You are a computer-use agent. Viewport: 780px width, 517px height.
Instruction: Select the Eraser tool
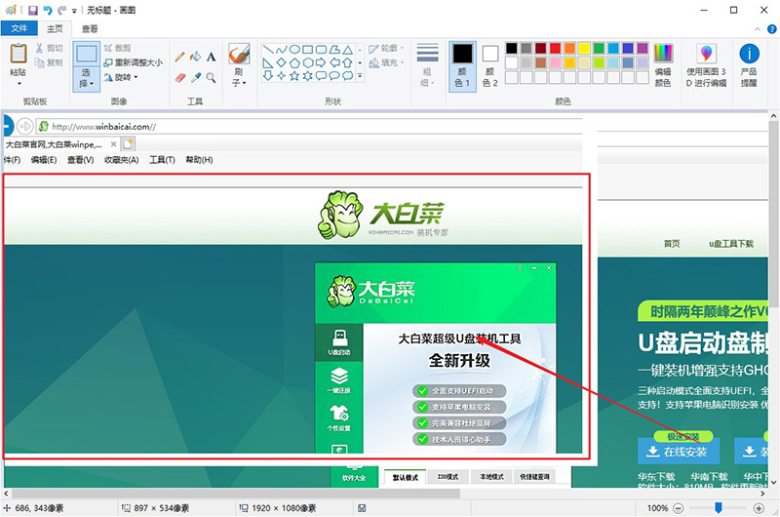(179, 77)
